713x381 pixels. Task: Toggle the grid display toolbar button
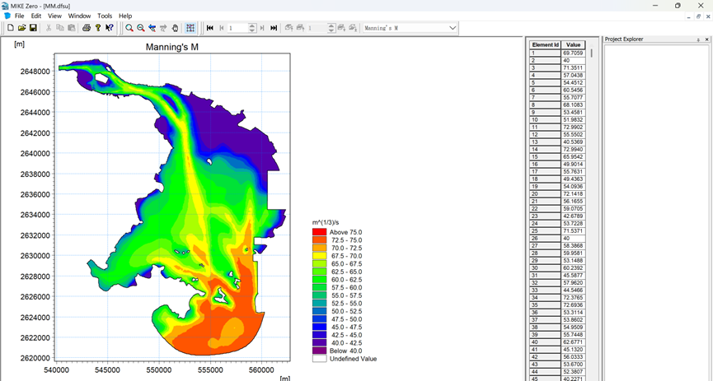[x=190, y=28]
